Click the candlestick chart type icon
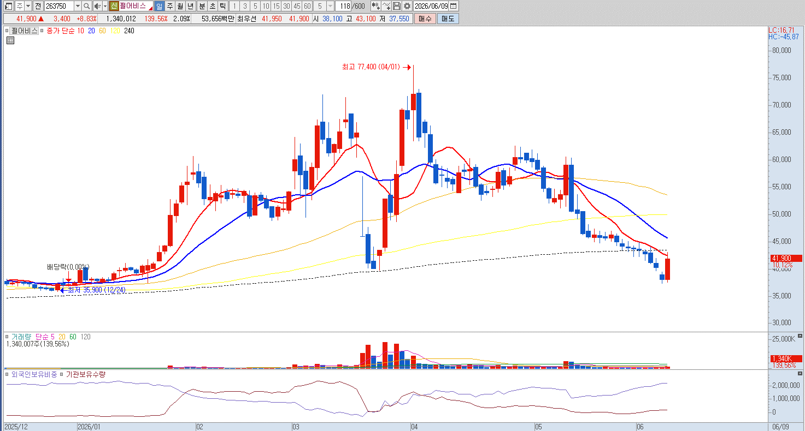 [x=376, y=6]
